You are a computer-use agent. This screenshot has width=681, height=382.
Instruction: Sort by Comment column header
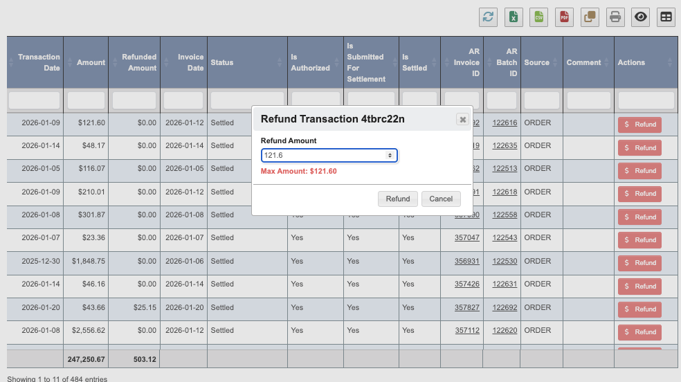588,62
